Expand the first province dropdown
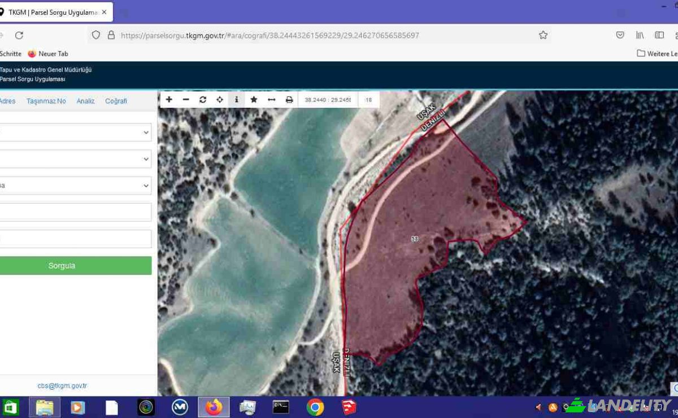The image size is (678, 418). 75,132
